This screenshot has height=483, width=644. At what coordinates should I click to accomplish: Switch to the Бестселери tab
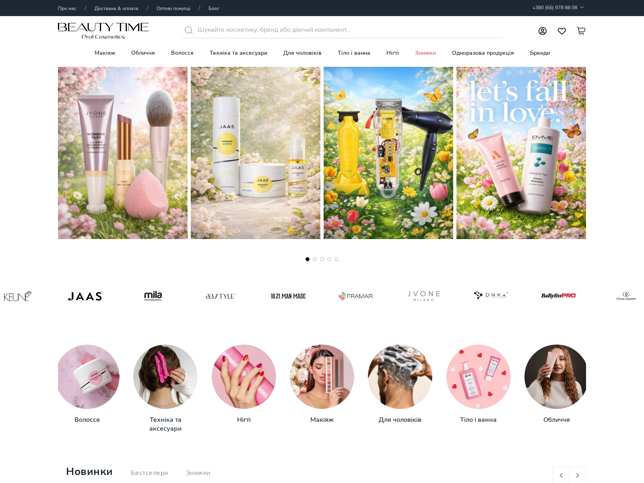(x=149, y=473)
